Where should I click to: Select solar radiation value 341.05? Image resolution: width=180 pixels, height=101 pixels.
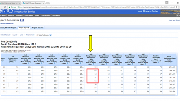tap(172, 81)
